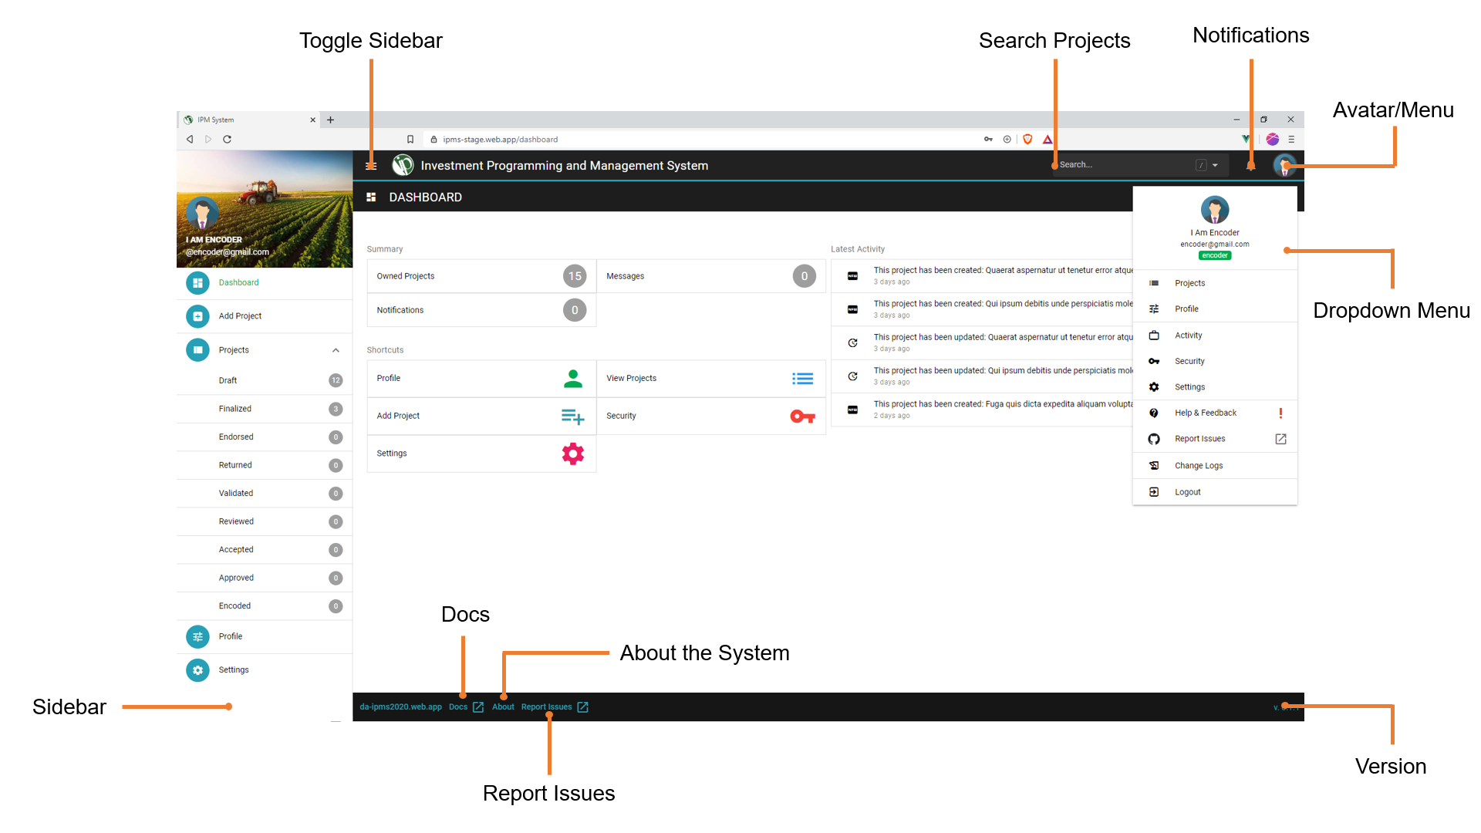
Task: Open Approved projects in sidebar
Action: (265, 578)
